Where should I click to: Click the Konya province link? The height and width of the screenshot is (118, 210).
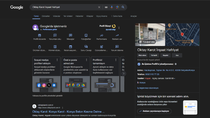pyautogui.click(x=142, y=83)
